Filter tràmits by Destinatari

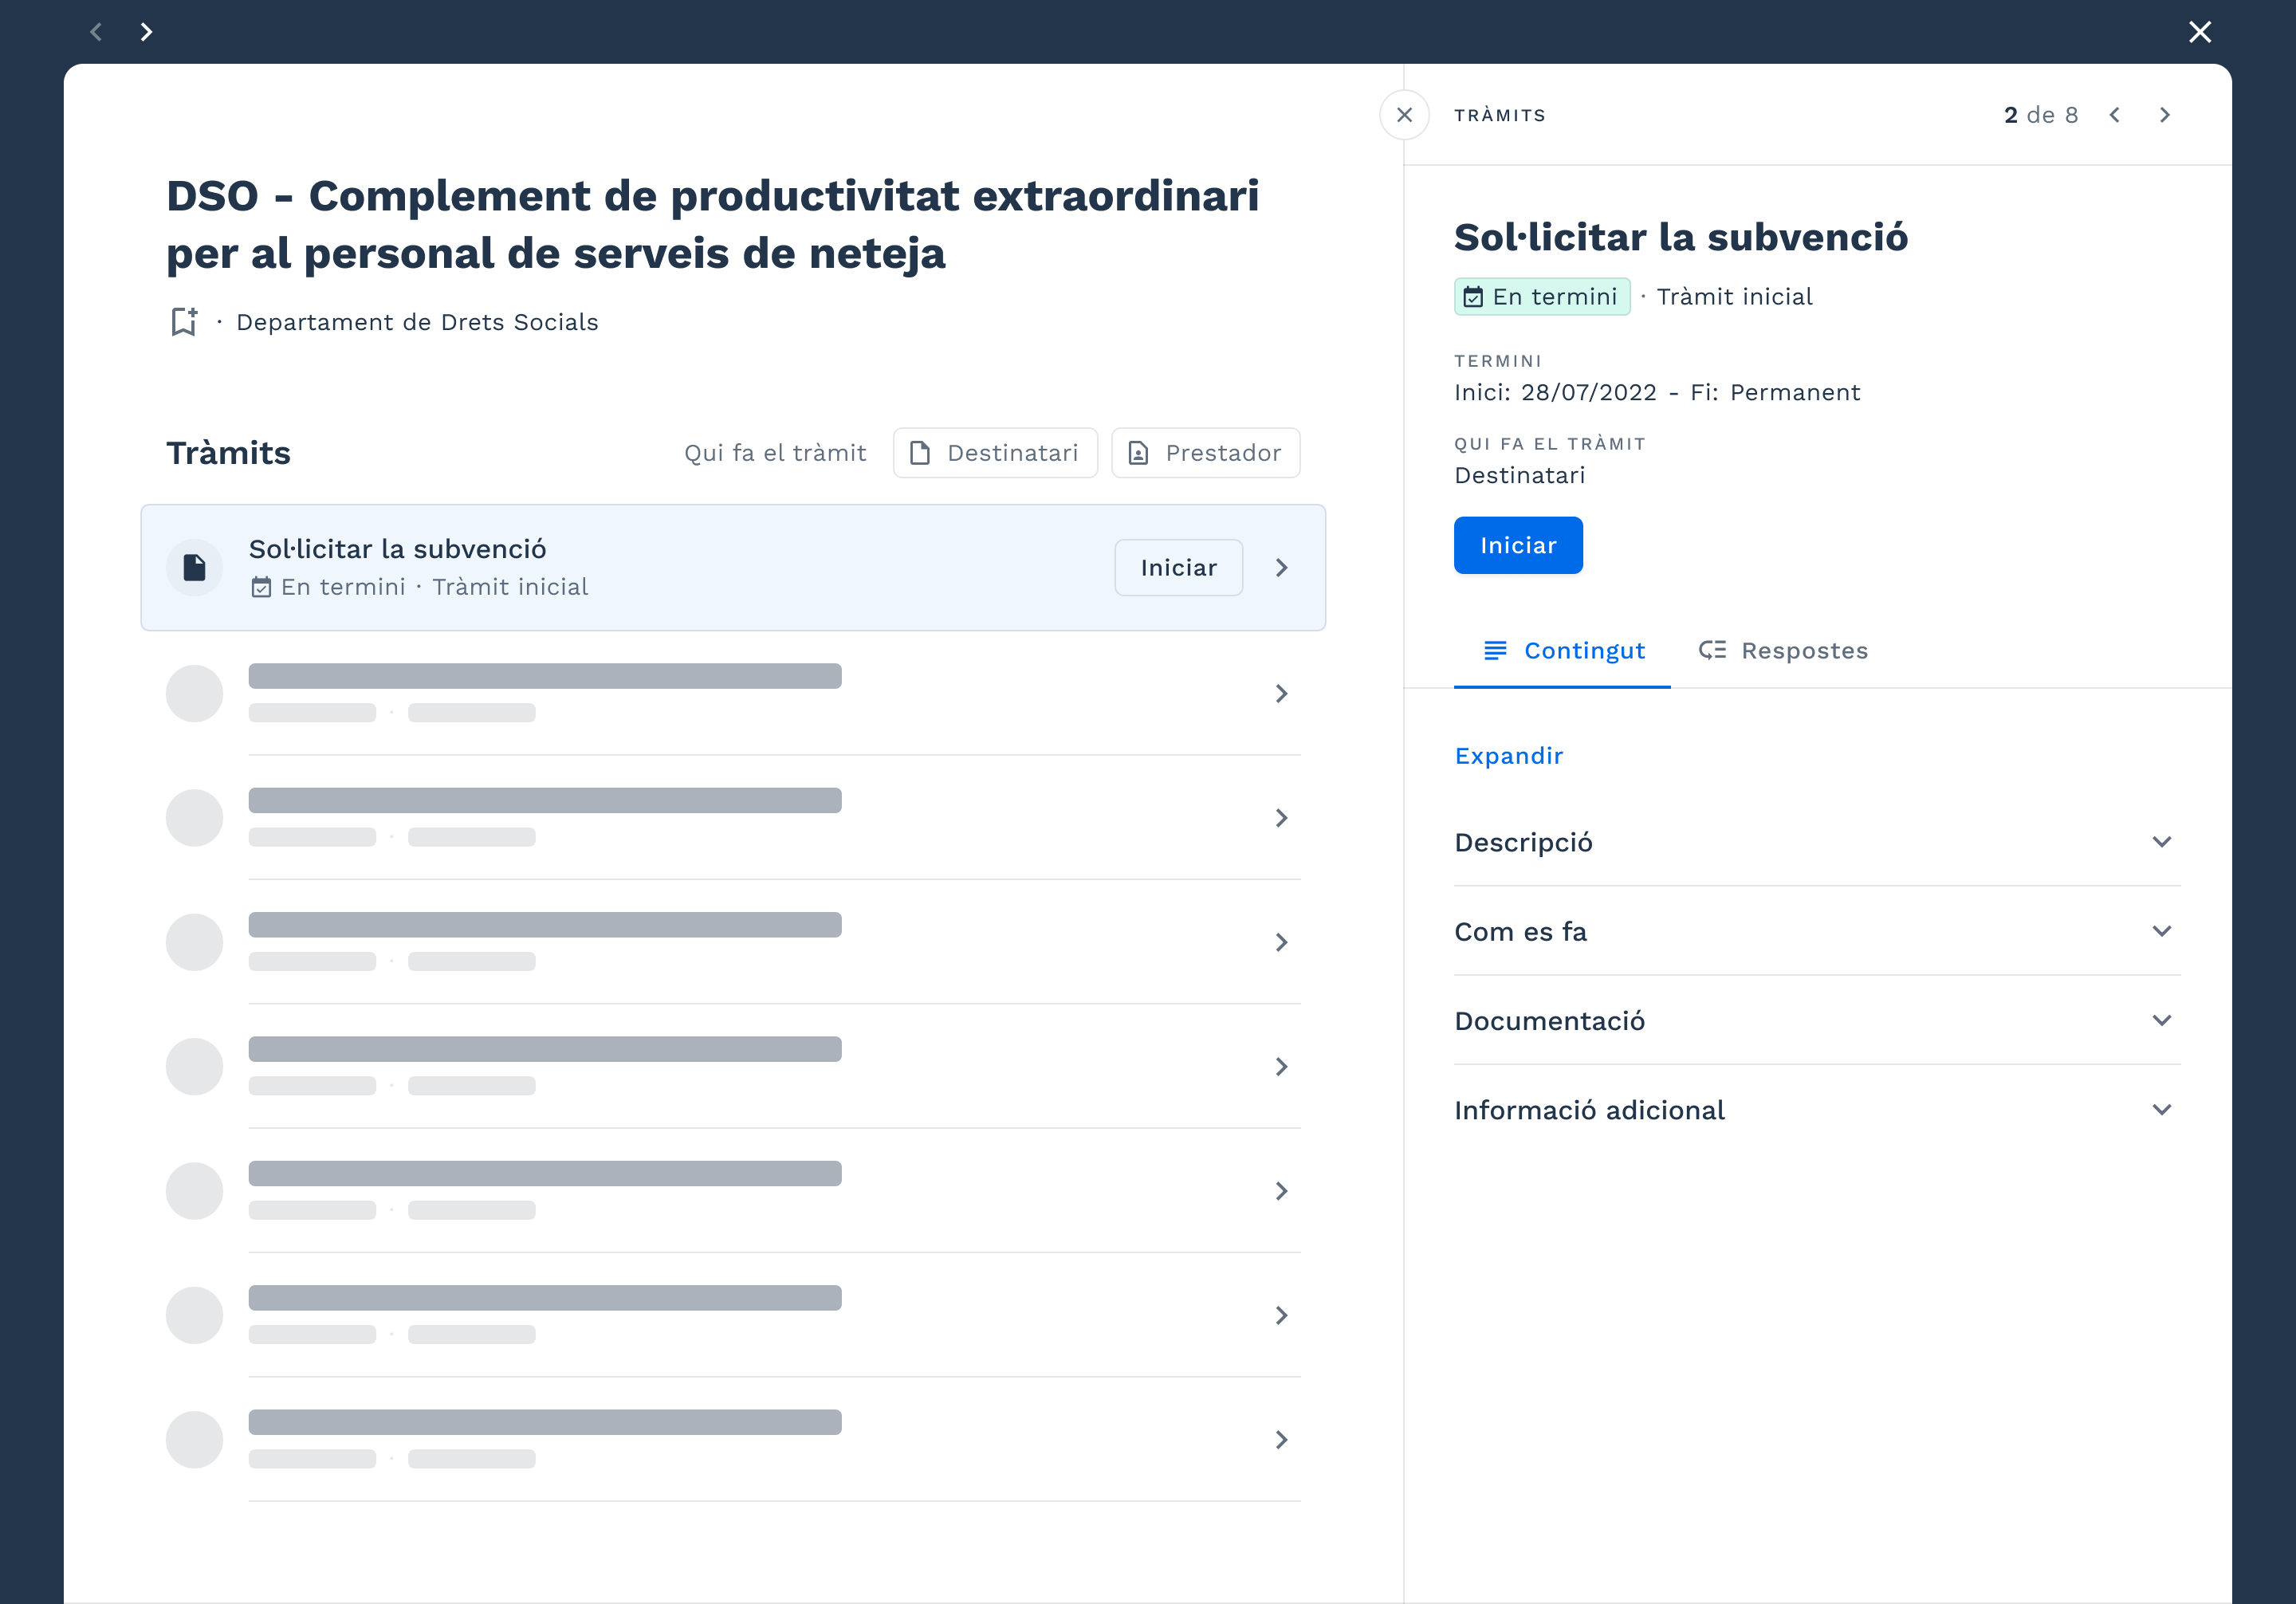pyautogui.click(x=995, y=453)
